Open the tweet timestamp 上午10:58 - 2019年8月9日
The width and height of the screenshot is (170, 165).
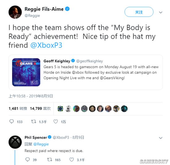pos(31,96)
